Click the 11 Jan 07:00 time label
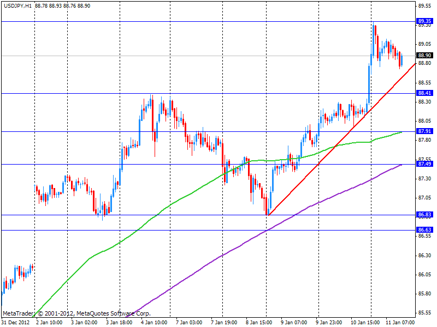Screen dimensions: 437x327 pyautogui.click(x=400, y=323)
